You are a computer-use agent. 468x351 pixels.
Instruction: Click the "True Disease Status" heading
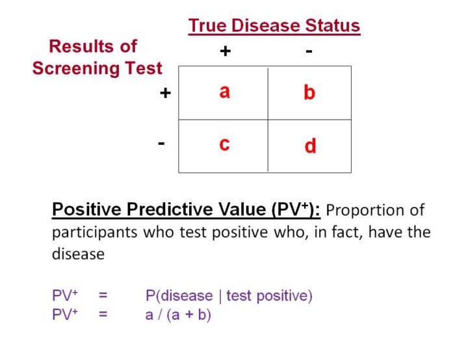[x=274, y=26]
